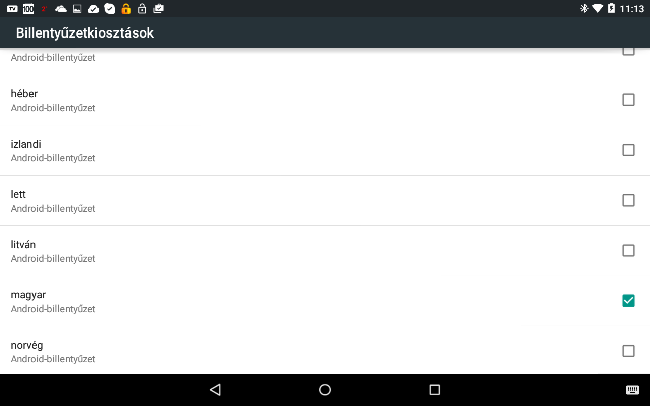Viewport: 650px width, 406px height.
Task: Uncheck the magyar keyboard layout checkbox
Action: click(628, 300)
